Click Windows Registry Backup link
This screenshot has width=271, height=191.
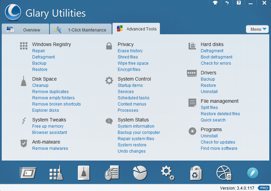(39, 63)
